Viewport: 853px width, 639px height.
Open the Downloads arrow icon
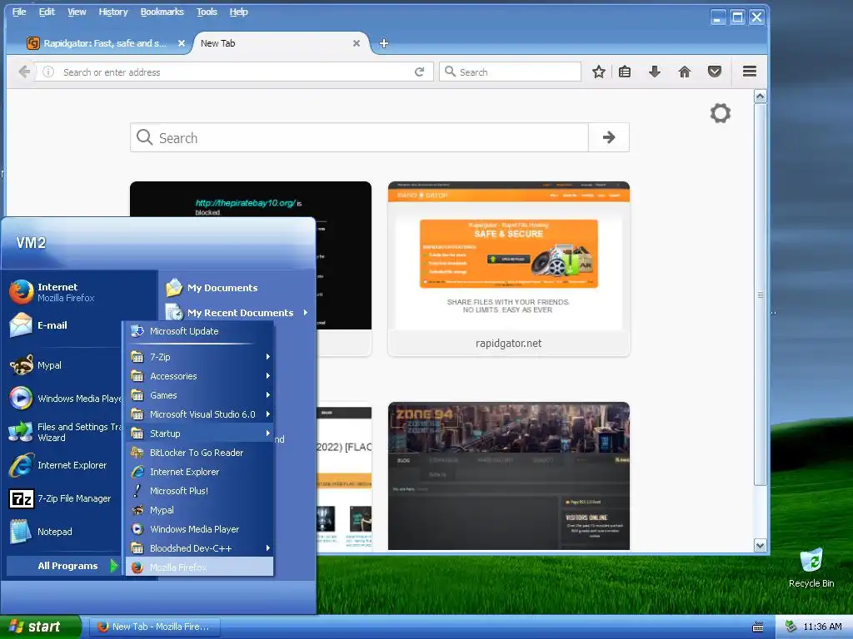(655, 72)
